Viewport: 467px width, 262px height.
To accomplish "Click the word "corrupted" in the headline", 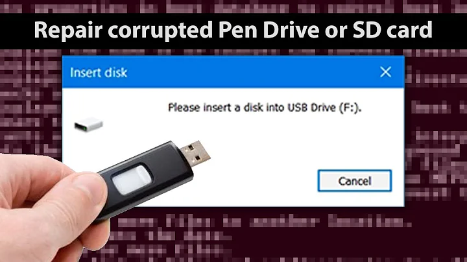I will [x=161, y=30].
